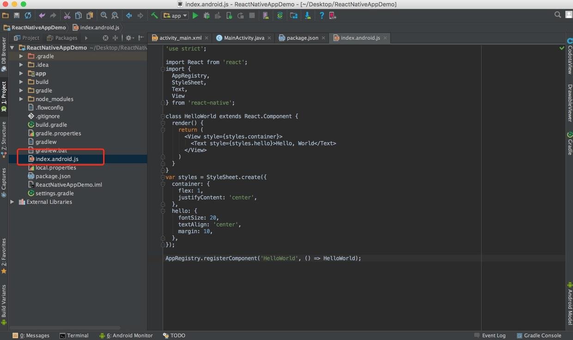Attach debugger to Android process
Image resolution: width=573 pixels, height=340 pixels.
click(229, 15)
